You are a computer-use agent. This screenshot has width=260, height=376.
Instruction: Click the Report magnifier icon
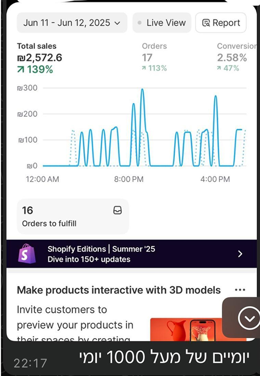click(x=206, y=23)
